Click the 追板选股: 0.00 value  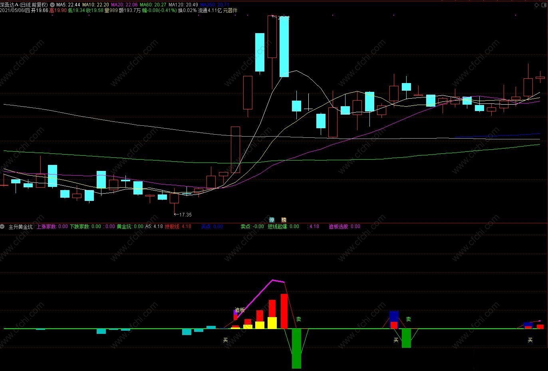pyautogui.click(x=344, y=226)
